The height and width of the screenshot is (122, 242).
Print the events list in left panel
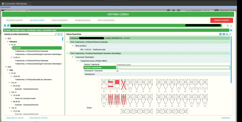[x=59, y=34]
